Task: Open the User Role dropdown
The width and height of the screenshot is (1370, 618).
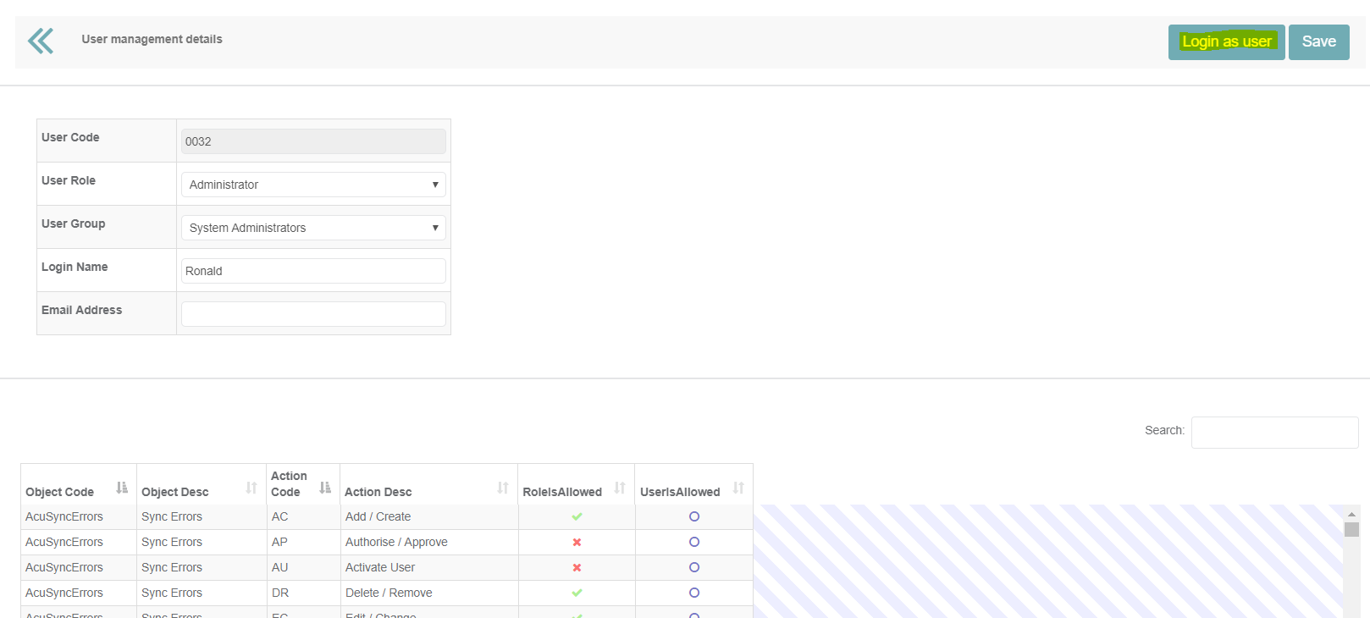Action: click(x=313, y=185)
